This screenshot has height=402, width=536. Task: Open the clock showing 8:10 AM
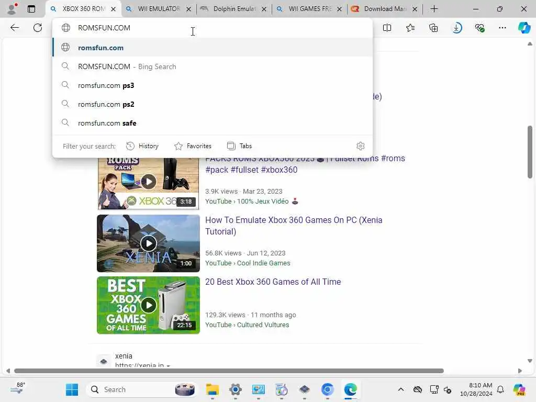coord(476,389)
